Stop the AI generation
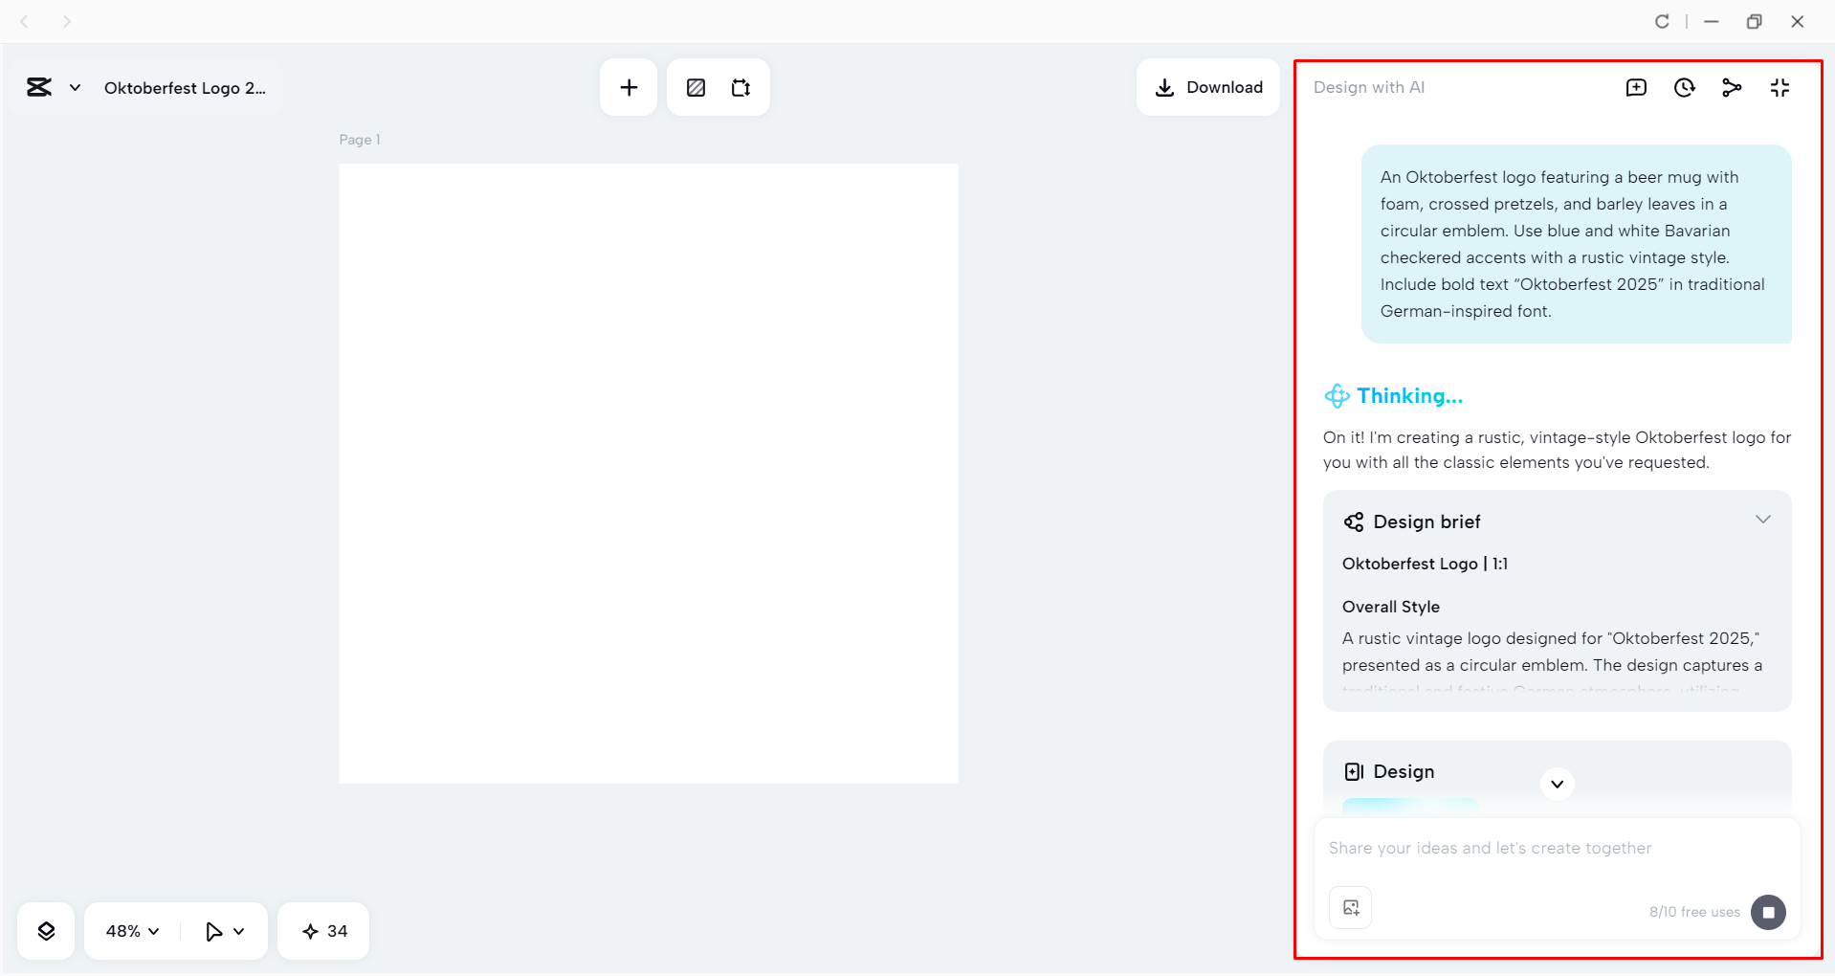 (1768, 912)
